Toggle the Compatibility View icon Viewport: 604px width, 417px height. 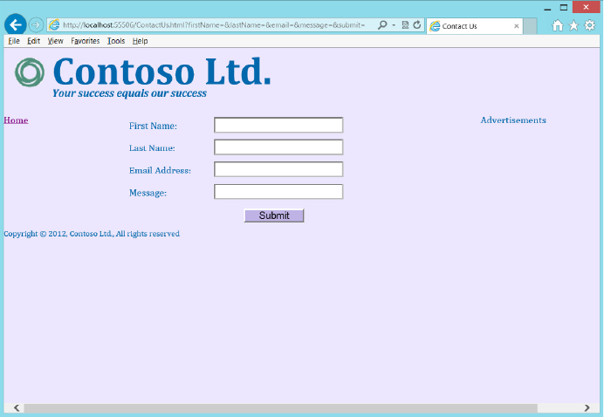click(405, 25)
